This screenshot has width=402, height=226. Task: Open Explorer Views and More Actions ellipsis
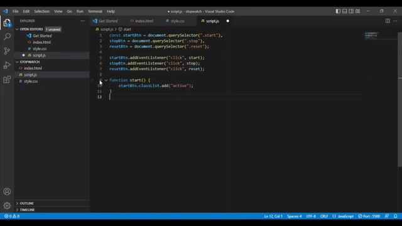[82, 21]
